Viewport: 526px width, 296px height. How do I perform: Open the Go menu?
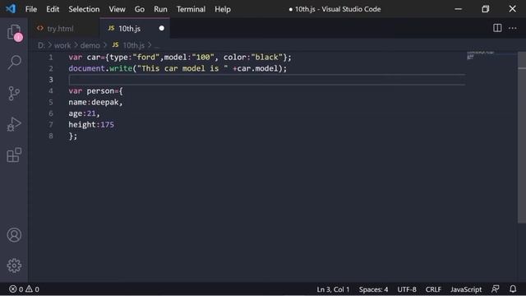(140, 9)
